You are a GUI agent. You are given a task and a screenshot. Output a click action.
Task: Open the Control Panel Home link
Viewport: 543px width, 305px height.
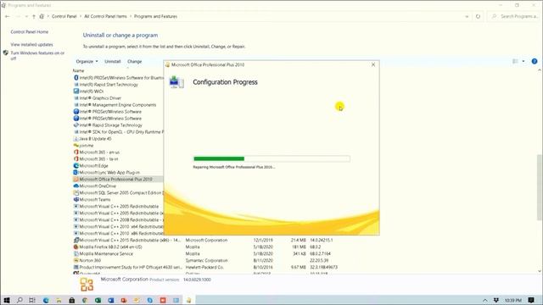click(30, 32)
